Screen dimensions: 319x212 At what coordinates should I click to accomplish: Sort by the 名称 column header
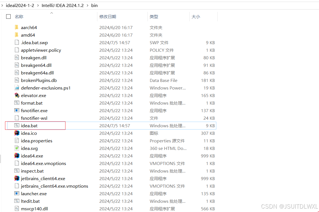[19, 17]
